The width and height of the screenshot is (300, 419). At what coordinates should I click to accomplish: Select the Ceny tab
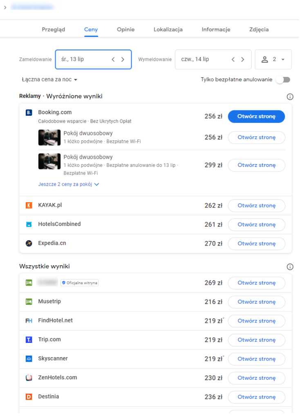coord(91,29)
